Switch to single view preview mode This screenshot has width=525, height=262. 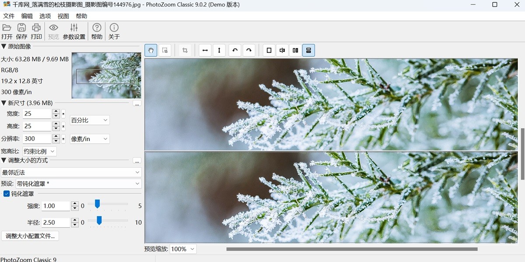(x=269, y=50)
